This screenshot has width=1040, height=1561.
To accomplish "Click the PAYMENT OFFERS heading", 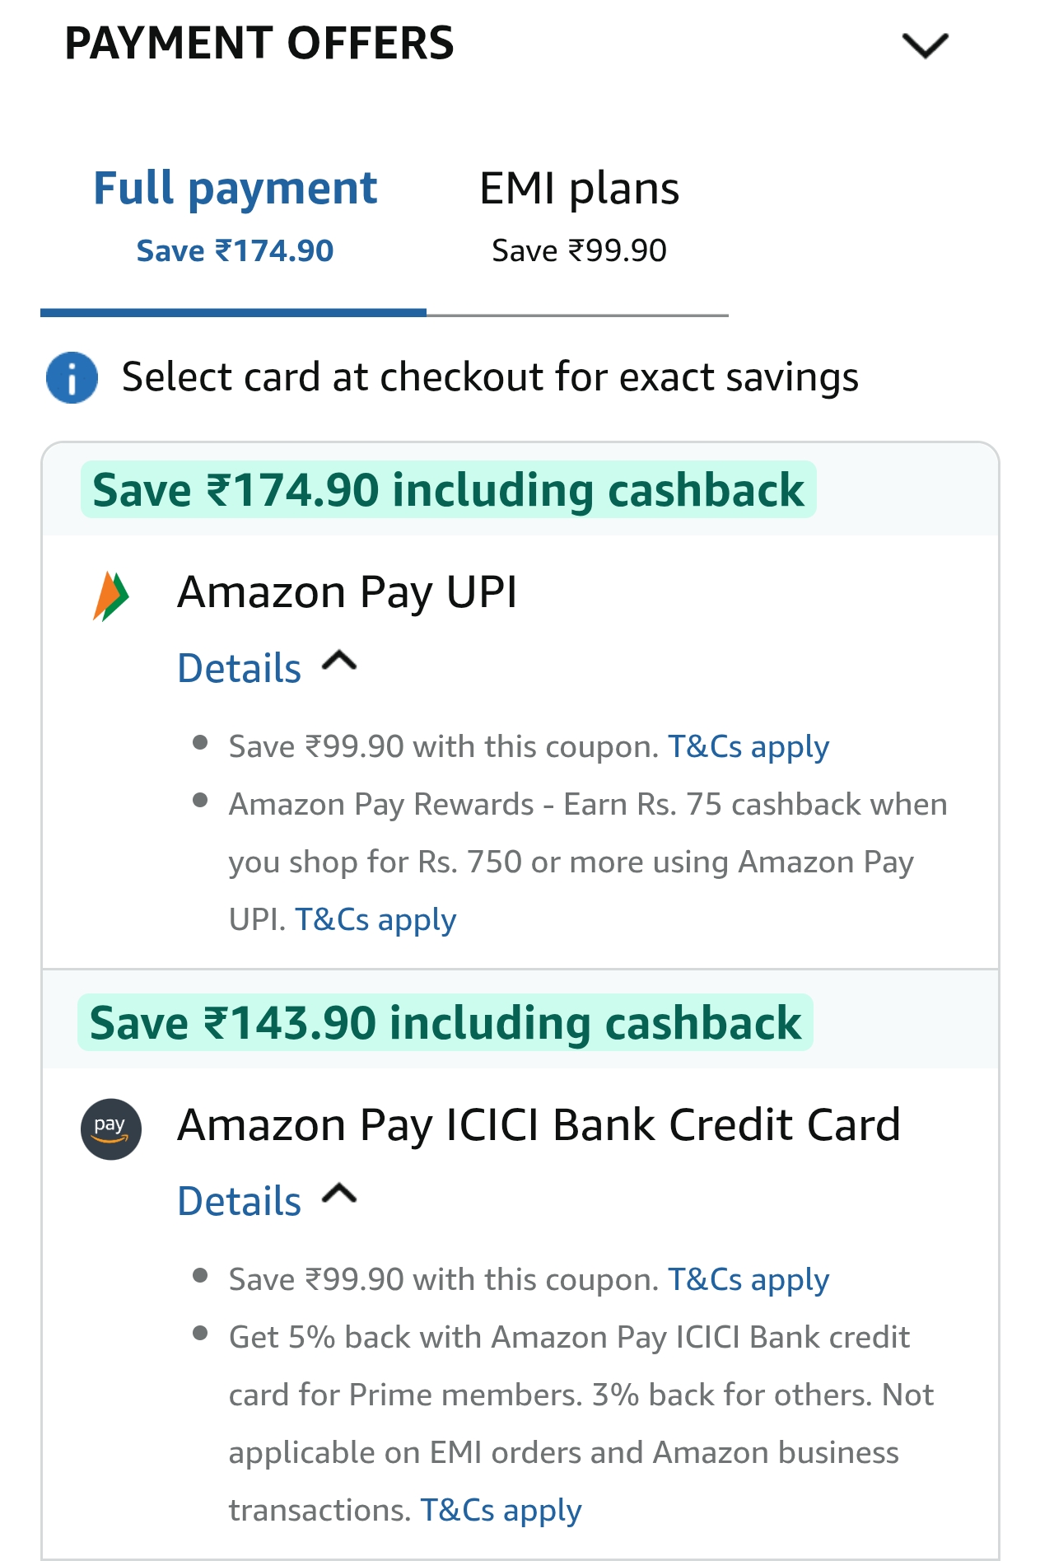I will pyautogui.click(x=259, y=44).
